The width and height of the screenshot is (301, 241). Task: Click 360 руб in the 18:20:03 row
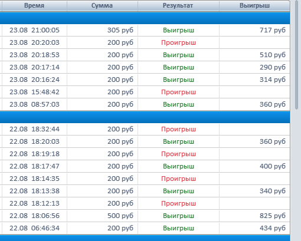tap(273, 141)
